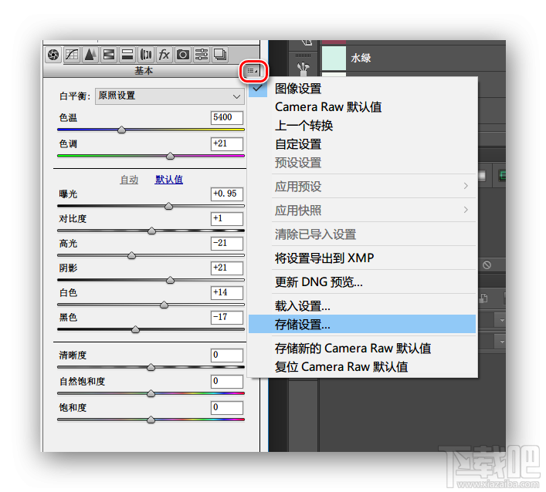Open the Snapshots panel icon
Screen dimensions: 546x492
click(x=220, y=55)
